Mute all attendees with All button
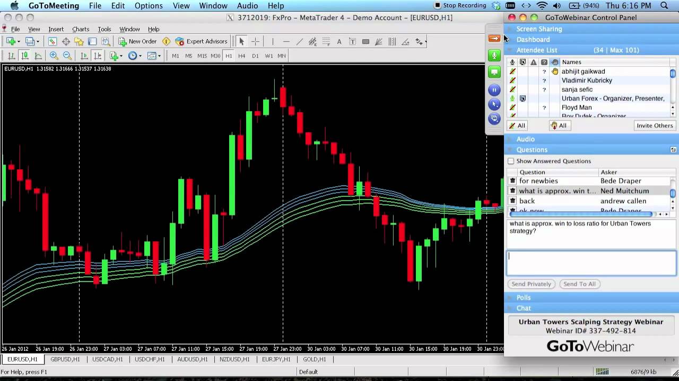679x381 pixels. [x=517, y=125]
